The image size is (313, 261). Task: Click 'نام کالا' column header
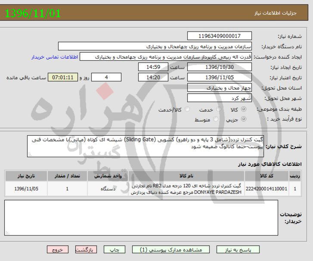[x=186, y=176]
